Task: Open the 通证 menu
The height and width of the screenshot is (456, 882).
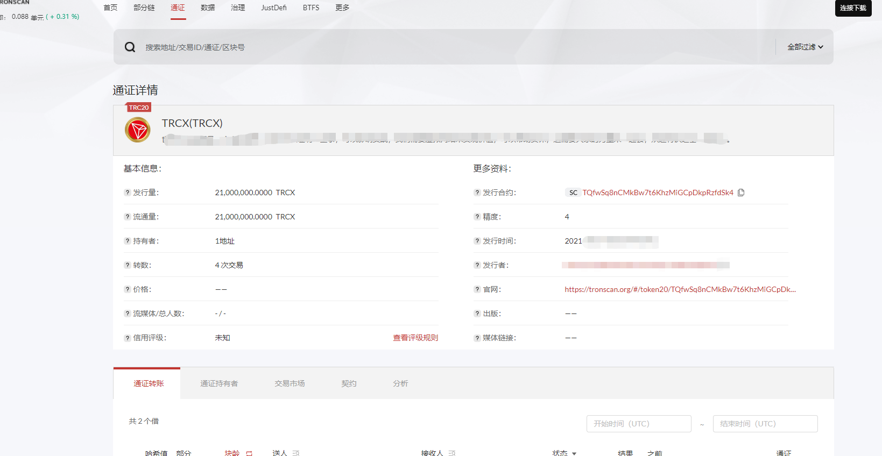Action: [178, 8]
